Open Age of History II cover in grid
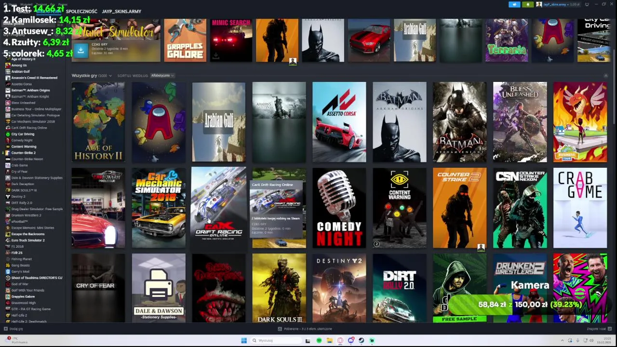Viewport: 617px width, 347px height. pos(98,122)
